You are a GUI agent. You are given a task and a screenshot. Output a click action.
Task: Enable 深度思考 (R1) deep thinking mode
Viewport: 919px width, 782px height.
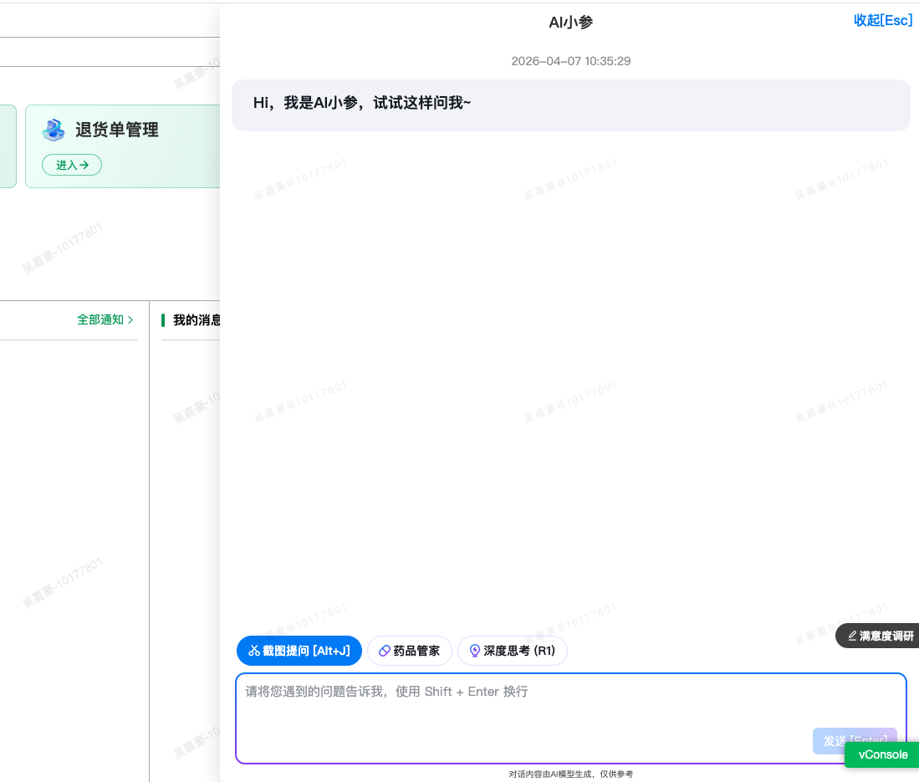pos(512,650)
